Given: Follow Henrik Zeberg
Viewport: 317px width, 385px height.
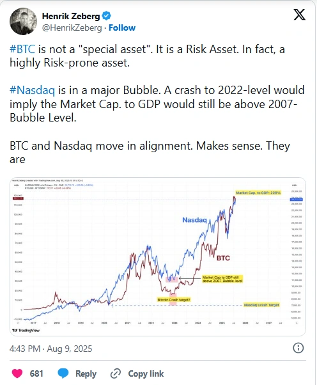Looking at the screenshot, I should point(122,27).
